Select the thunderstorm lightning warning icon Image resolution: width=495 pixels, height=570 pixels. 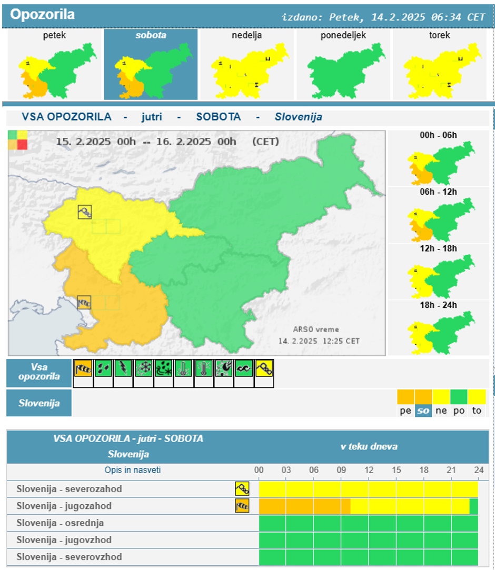point(123,368)
